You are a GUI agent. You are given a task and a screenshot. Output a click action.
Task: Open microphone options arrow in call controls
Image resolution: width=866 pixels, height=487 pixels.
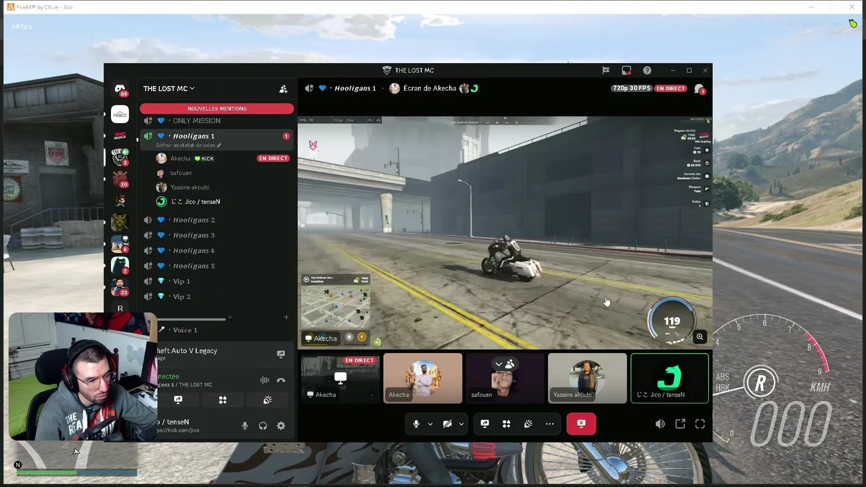pyautogui.click(x=430, y=424)
